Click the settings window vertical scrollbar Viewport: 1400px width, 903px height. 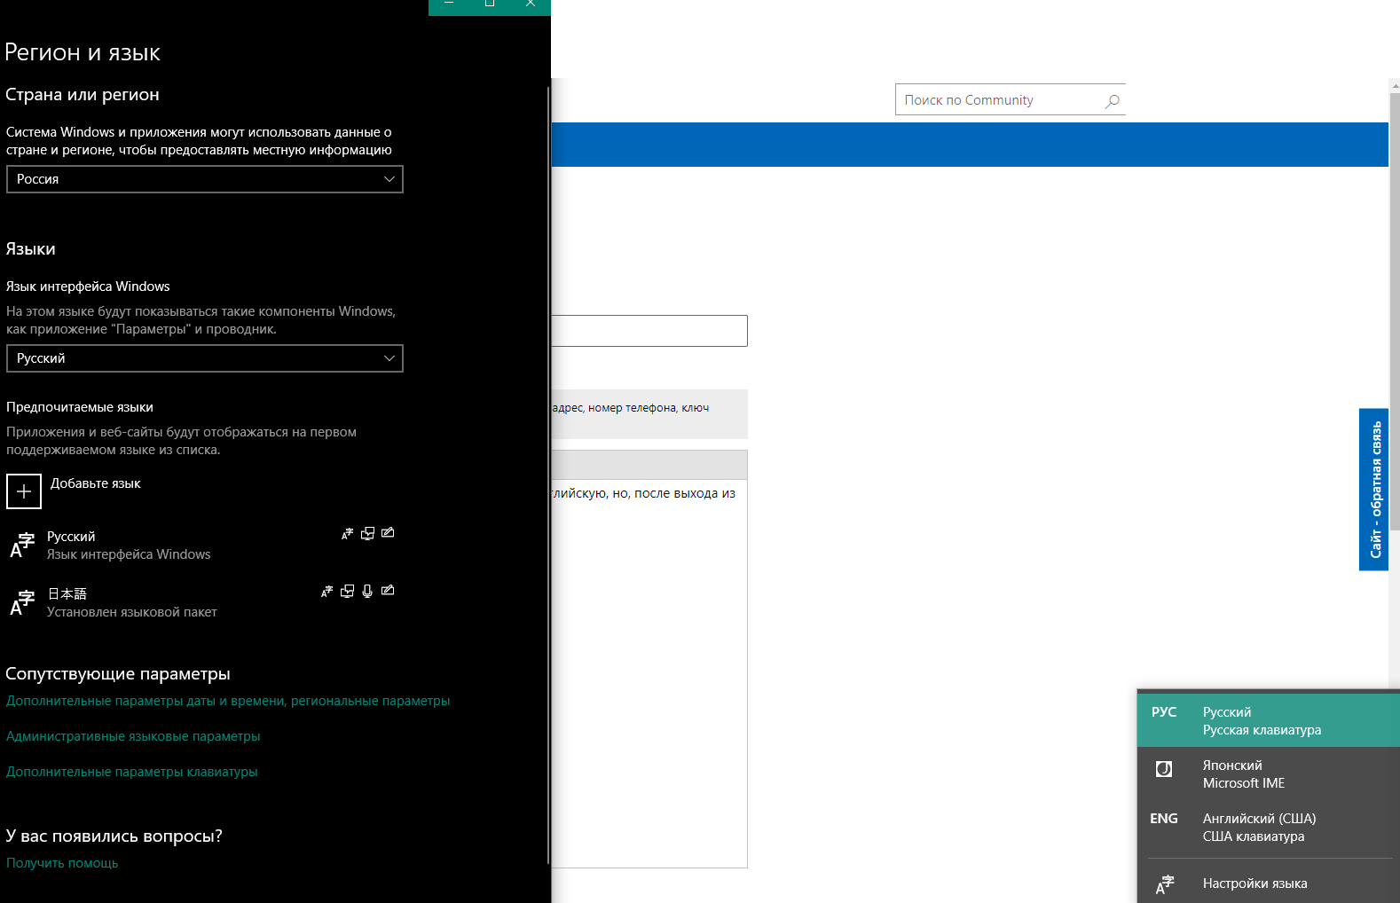pos(548,475)
